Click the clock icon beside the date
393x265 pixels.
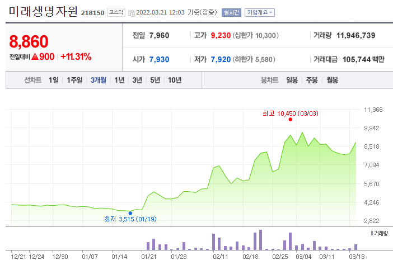(132, 13)
